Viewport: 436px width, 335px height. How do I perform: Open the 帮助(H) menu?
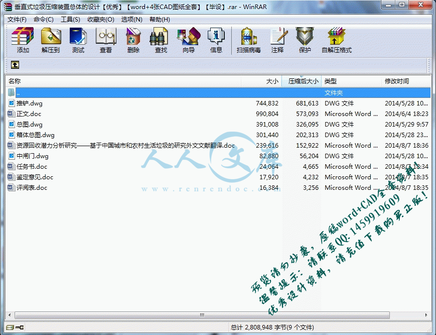coord(160,20)
